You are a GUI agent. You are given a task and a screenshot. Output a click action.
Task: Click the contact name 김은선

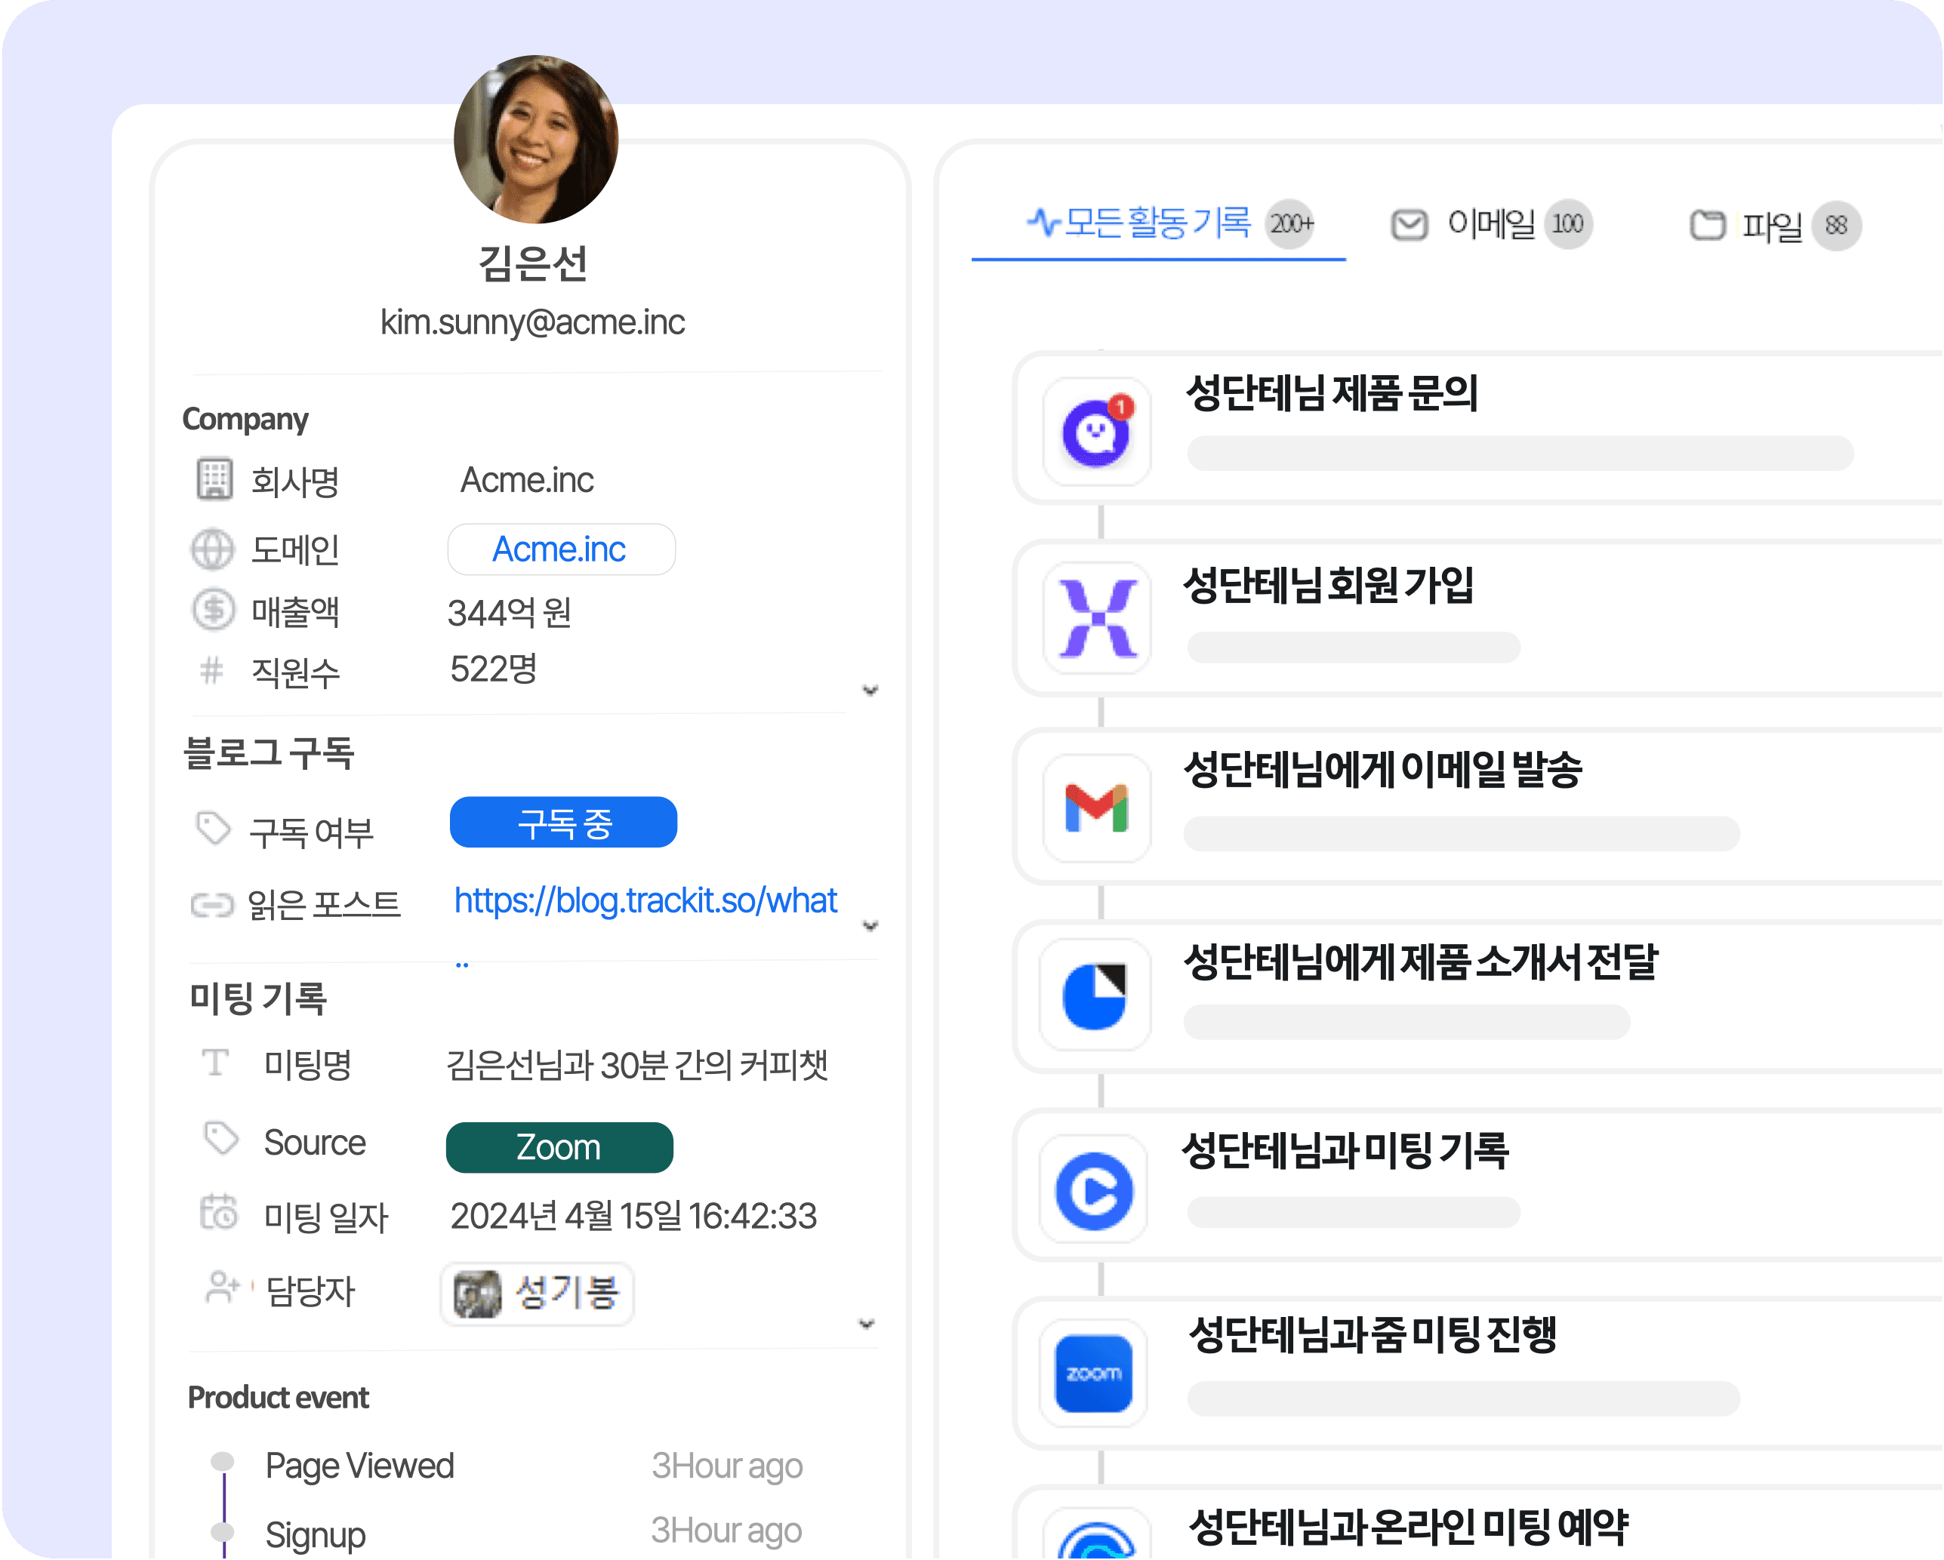[x=533, y=264]
